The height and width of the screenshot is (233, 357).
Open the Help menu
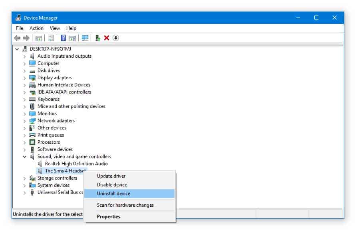tap(71, 28)
